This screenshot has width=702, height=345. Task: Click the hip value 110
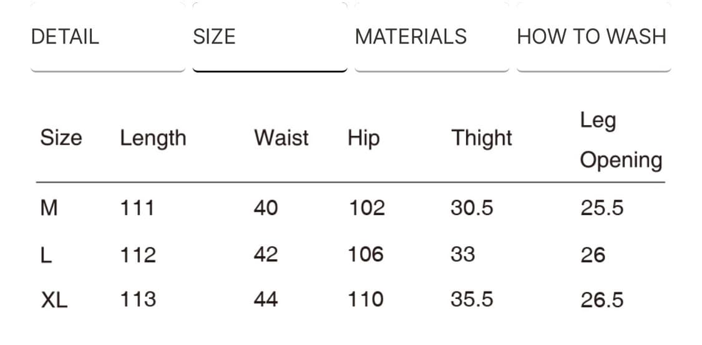click(366, 300)
